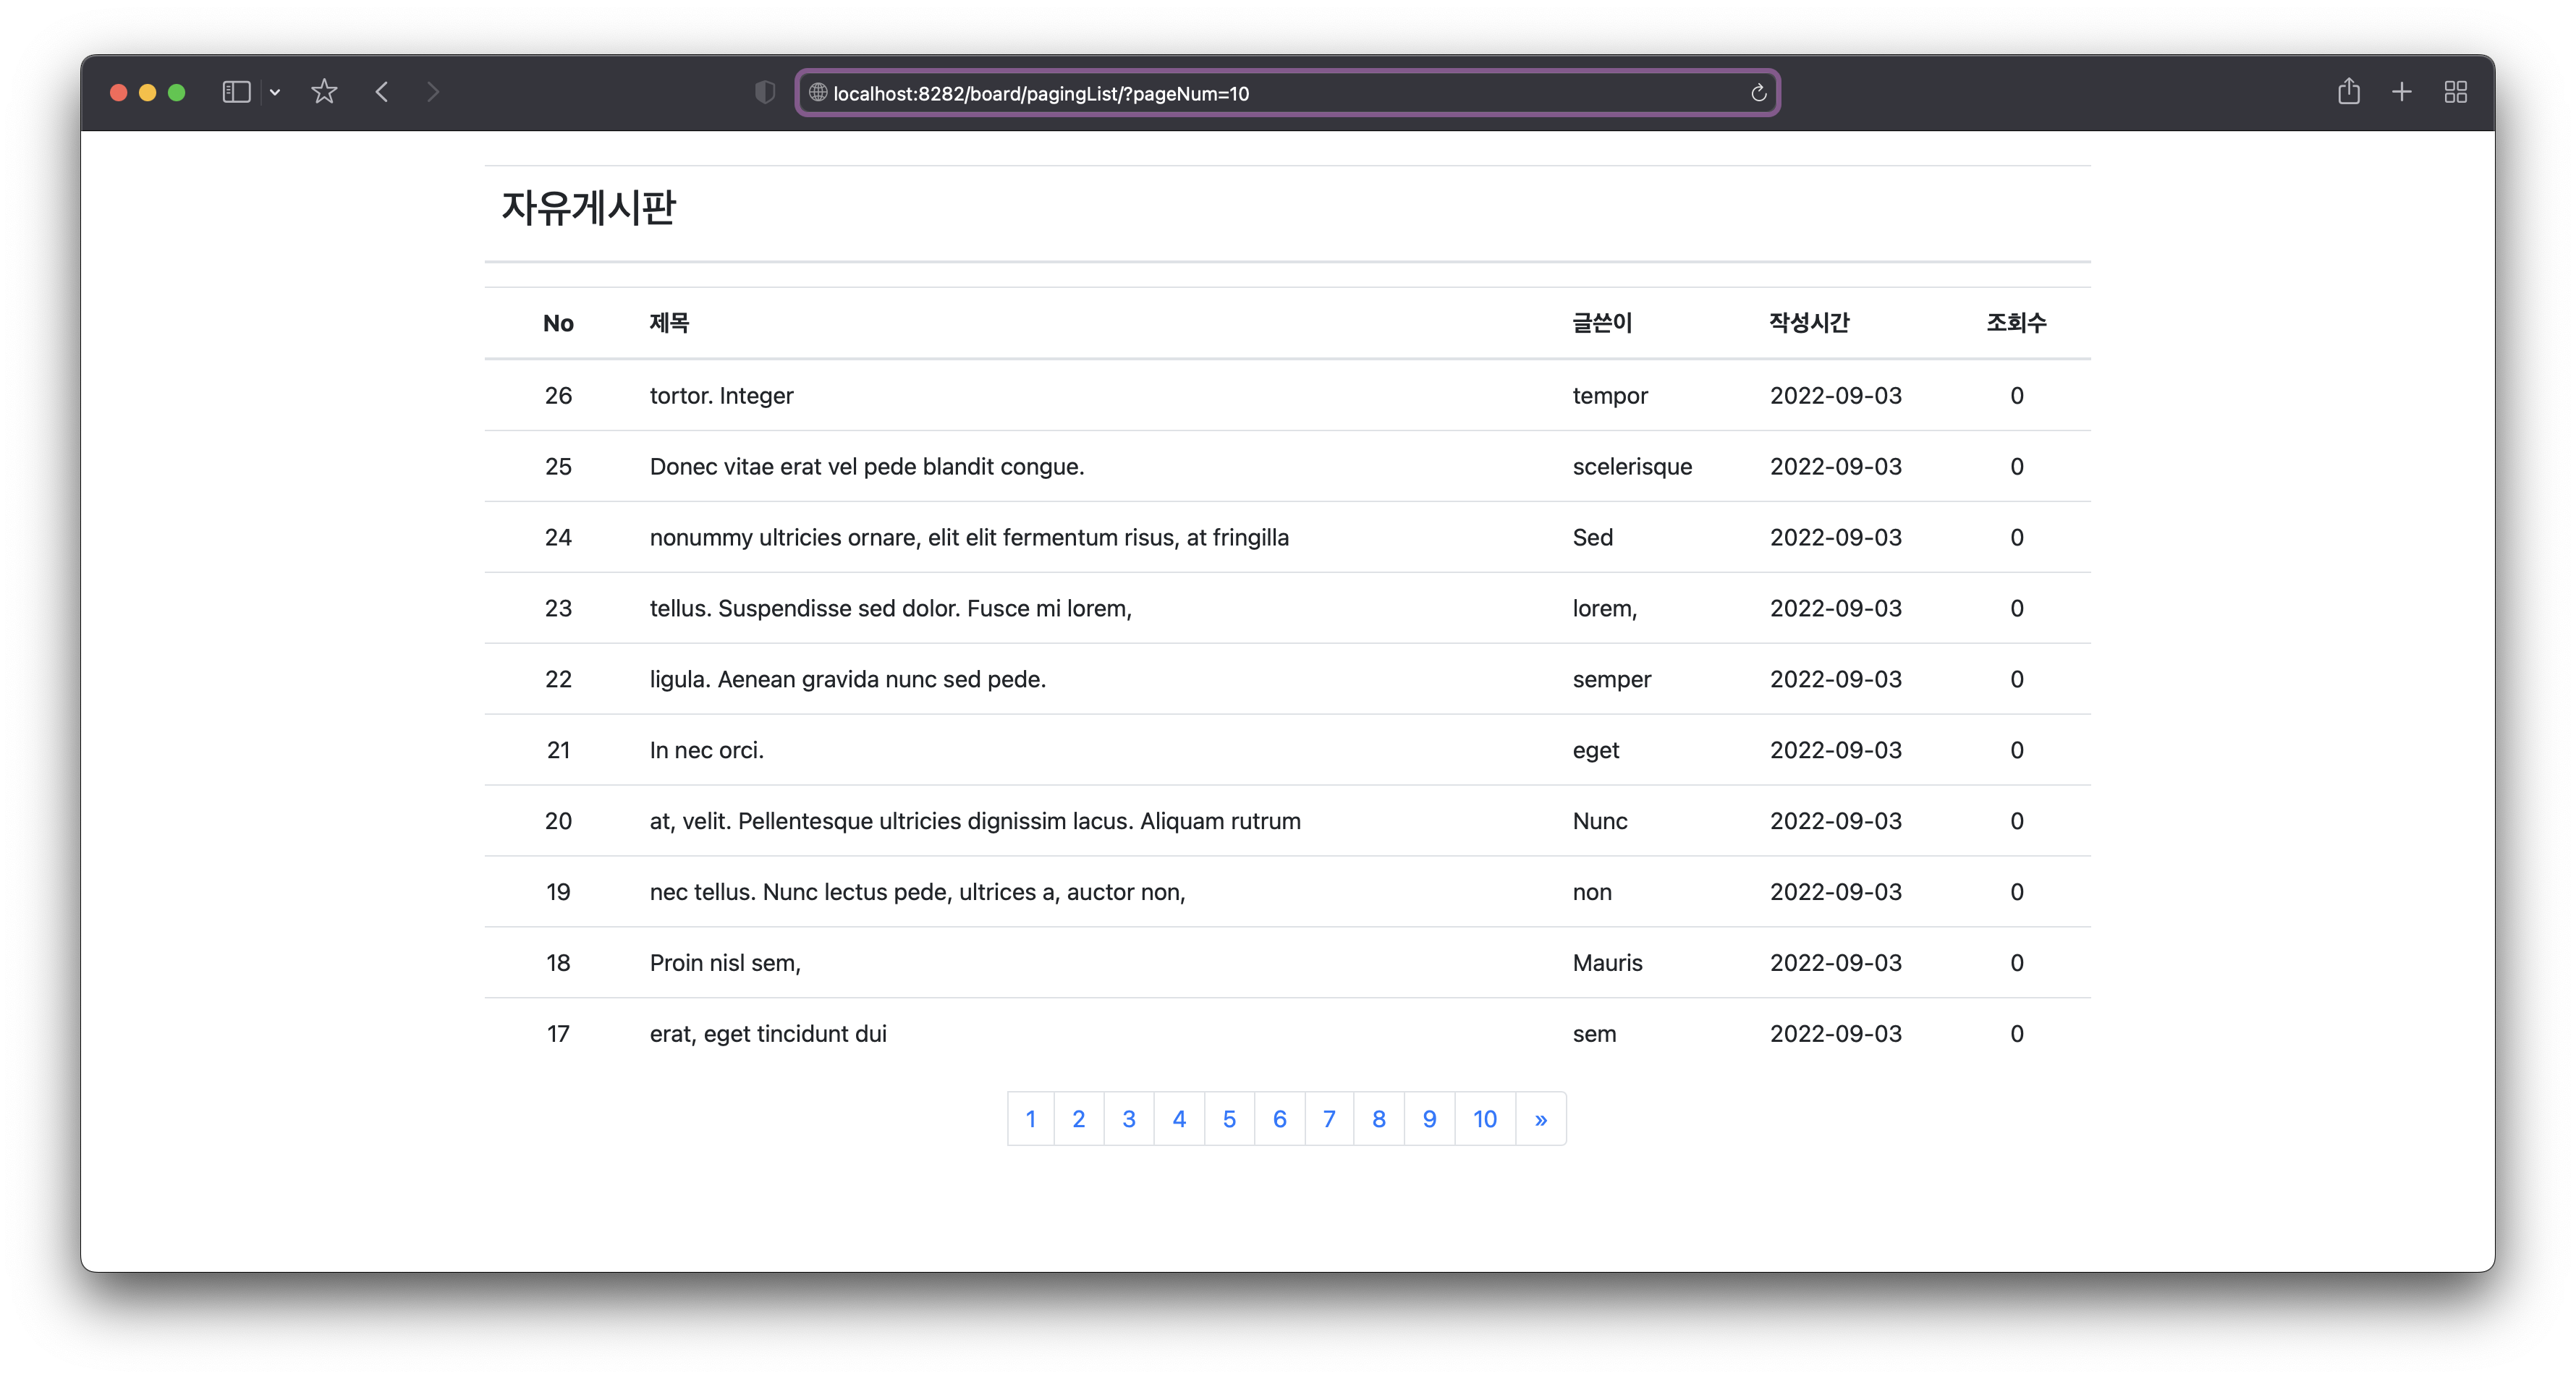
Task: Go to pagination page 10
Action: click(x=1485, y=1119)
